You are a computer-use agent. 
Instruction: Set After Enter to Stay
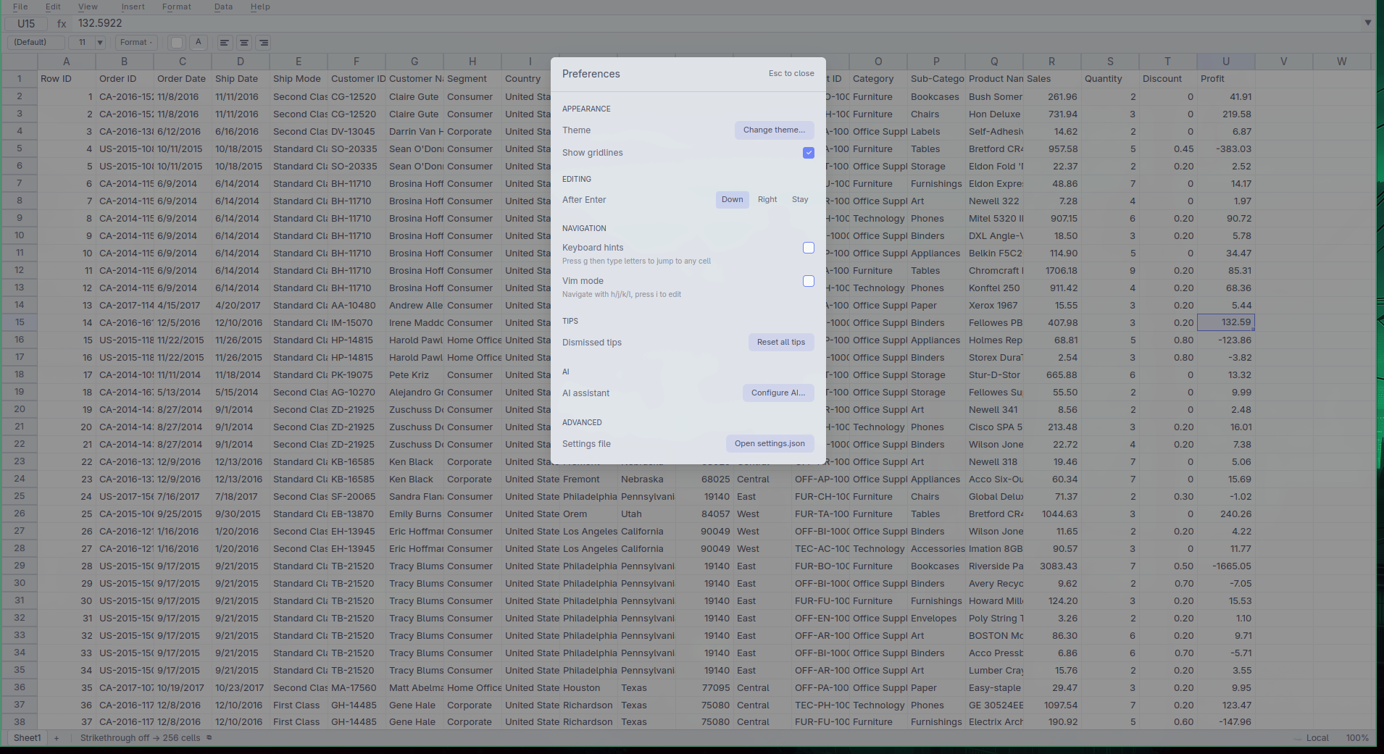click(x=800, y=200)
